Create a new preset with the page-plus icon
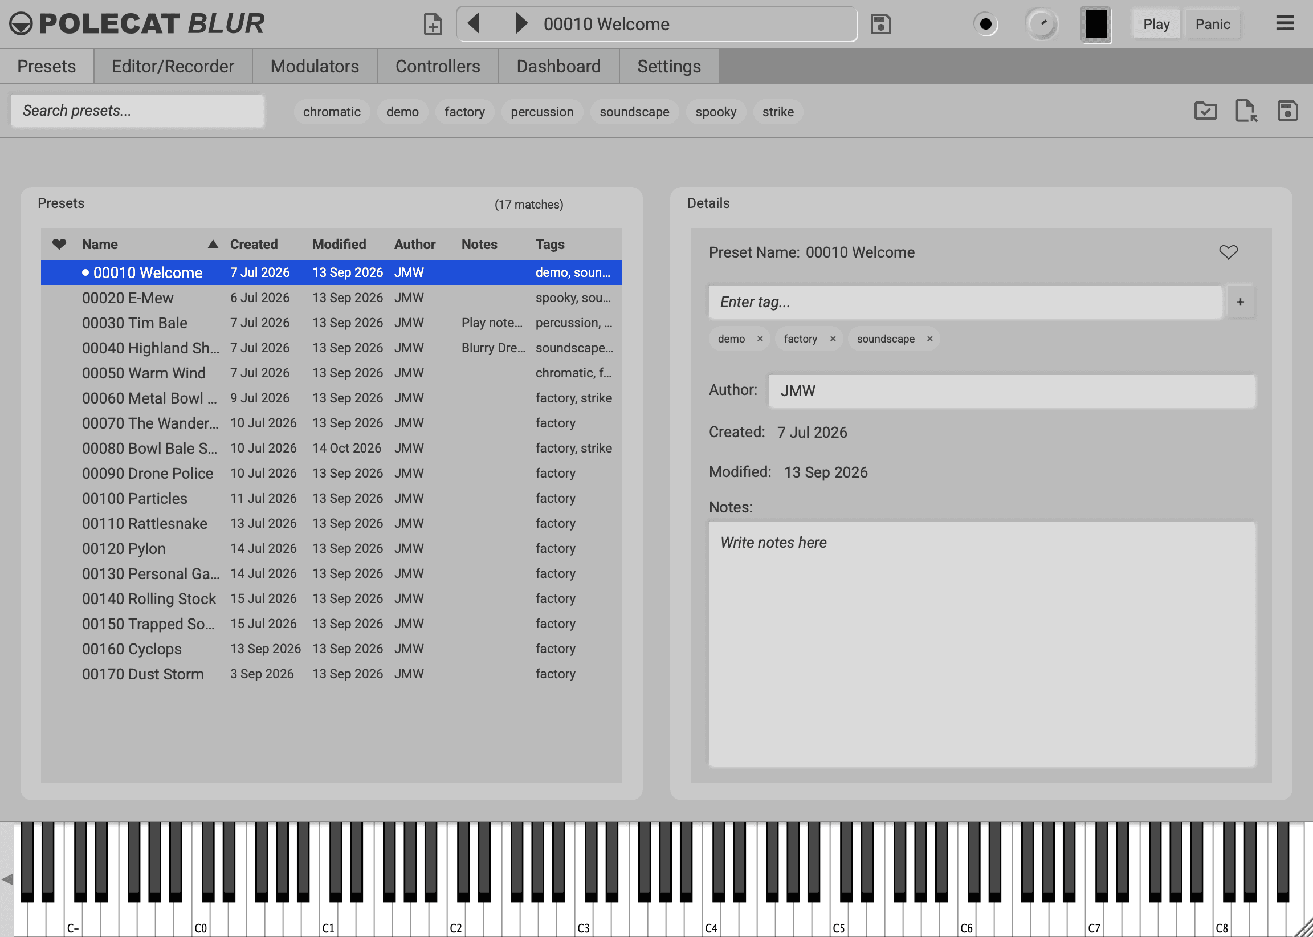This screenshot has width=1313, height=937. (433, 25)
